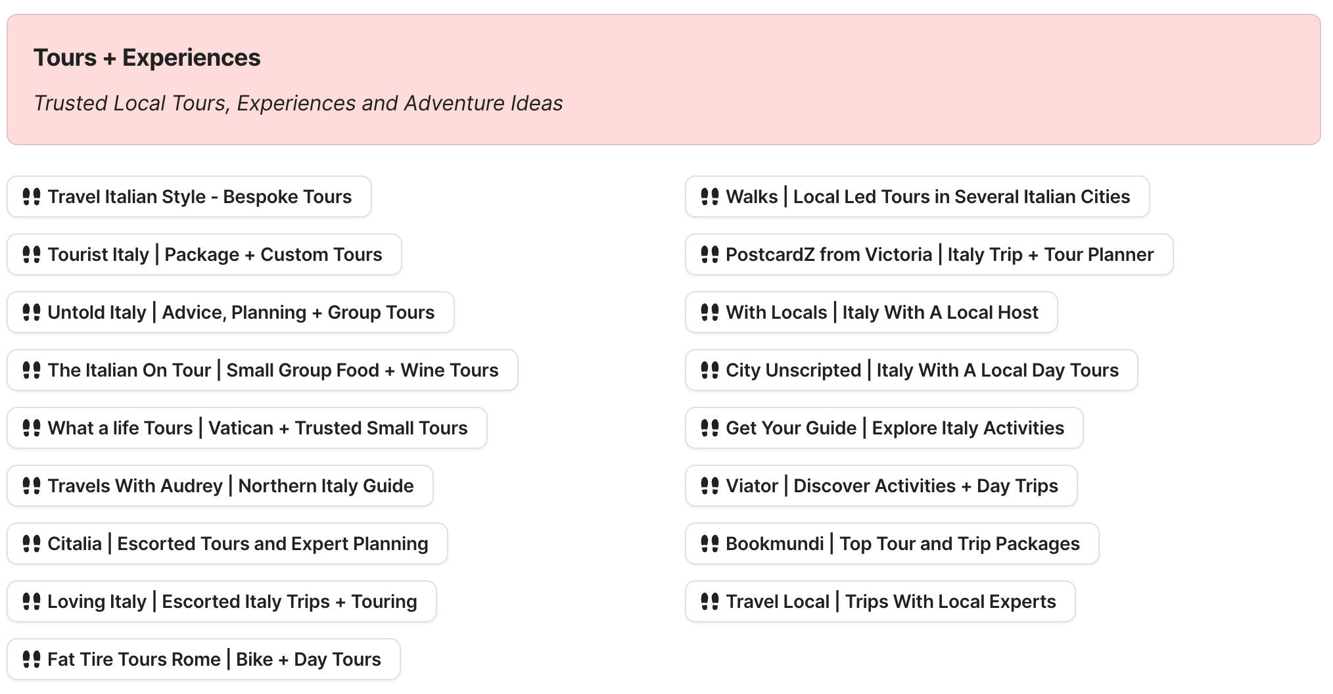Click footprints icon beside Untold Italy
The image size is (1333, 694).
click(x=32, y=312)
